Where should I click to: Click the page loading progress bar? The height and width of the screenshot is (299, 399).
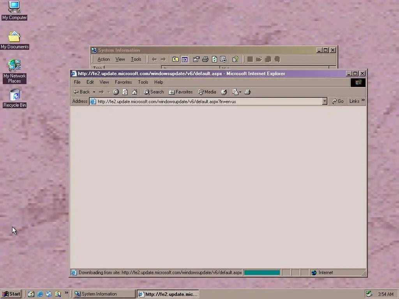click(x=262, y=273)
